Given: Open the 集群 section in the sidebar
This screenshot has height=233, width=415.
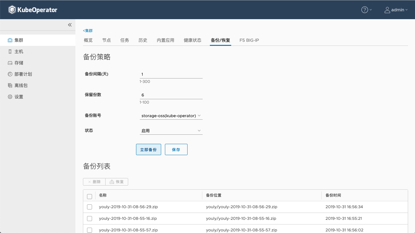Looking at the screenshot, I should click(18, 40).
